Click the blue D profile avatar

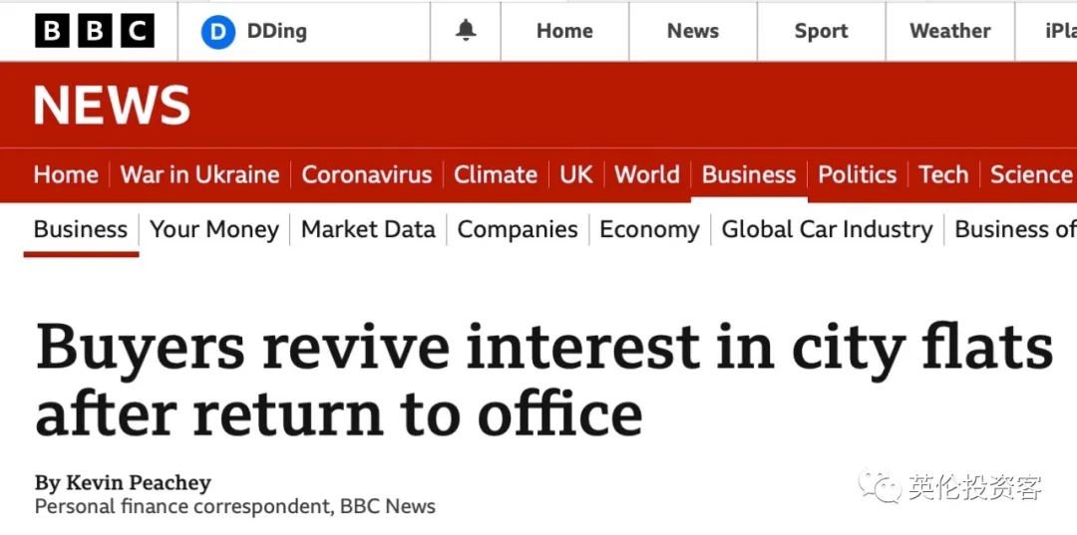coord(217,32)
